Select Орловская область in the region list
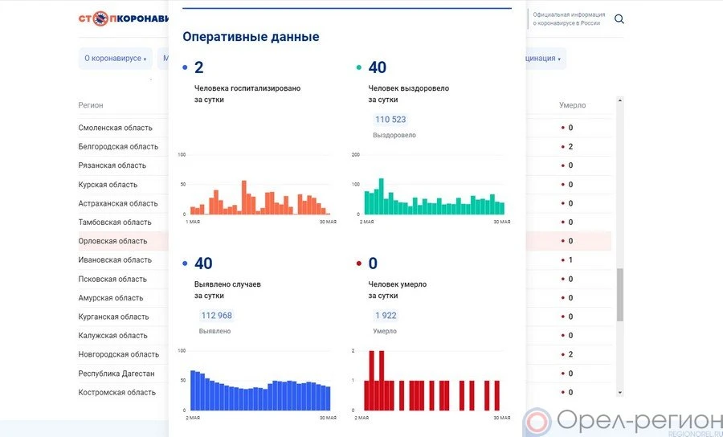The image size is (723, 437). (112, 241)
